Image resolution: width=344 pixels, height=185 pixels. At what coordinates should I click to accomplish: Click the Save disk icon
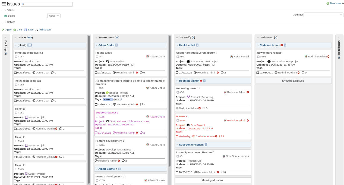point(26,30)
